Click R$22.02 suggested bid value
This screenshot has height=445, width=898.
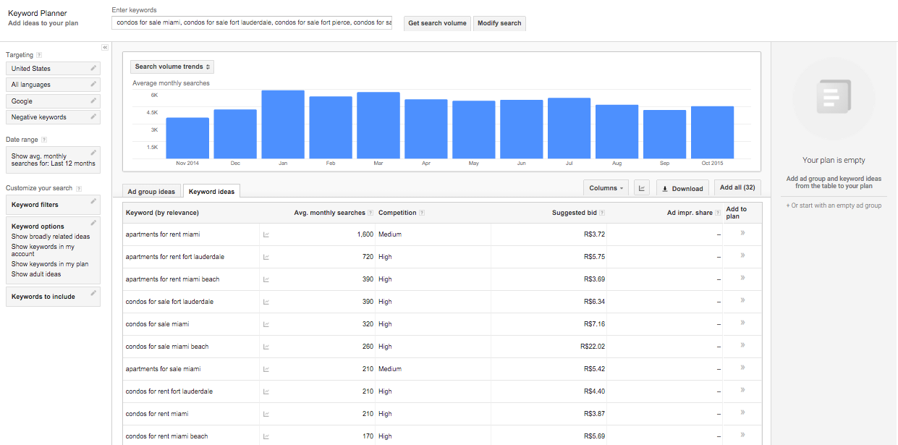pyautogui.click(x=593, y=347)
